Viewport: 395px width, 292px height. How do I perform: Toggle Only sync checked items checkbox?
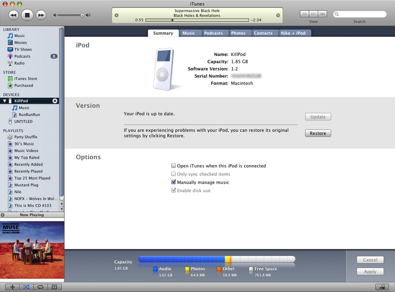(173, 174)
